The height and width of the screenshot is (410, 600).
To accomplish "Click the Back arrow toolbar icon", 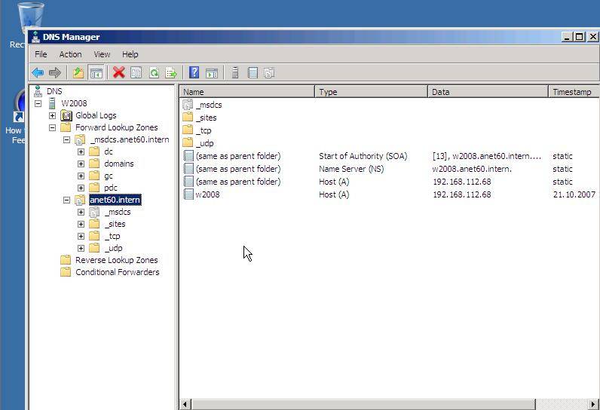I will (x=38, y=72).
